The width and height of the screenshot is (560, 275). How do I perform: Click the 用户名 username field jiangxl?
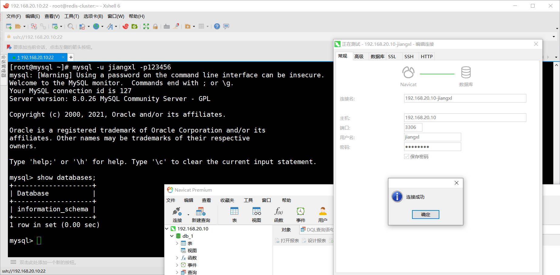[432, 137]
